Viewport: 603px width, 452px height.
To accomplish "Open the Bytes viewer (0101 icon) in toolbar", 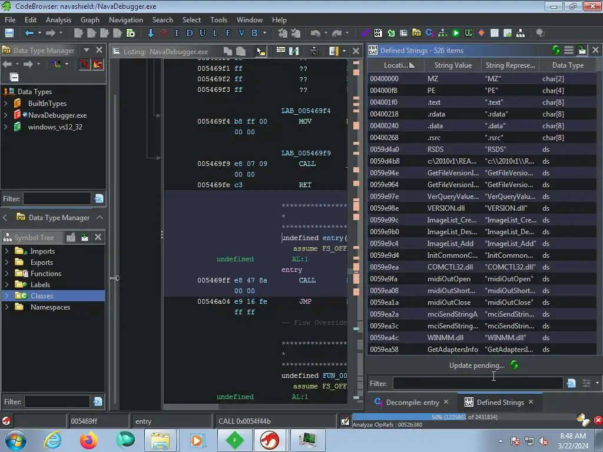I will point(378,33).
